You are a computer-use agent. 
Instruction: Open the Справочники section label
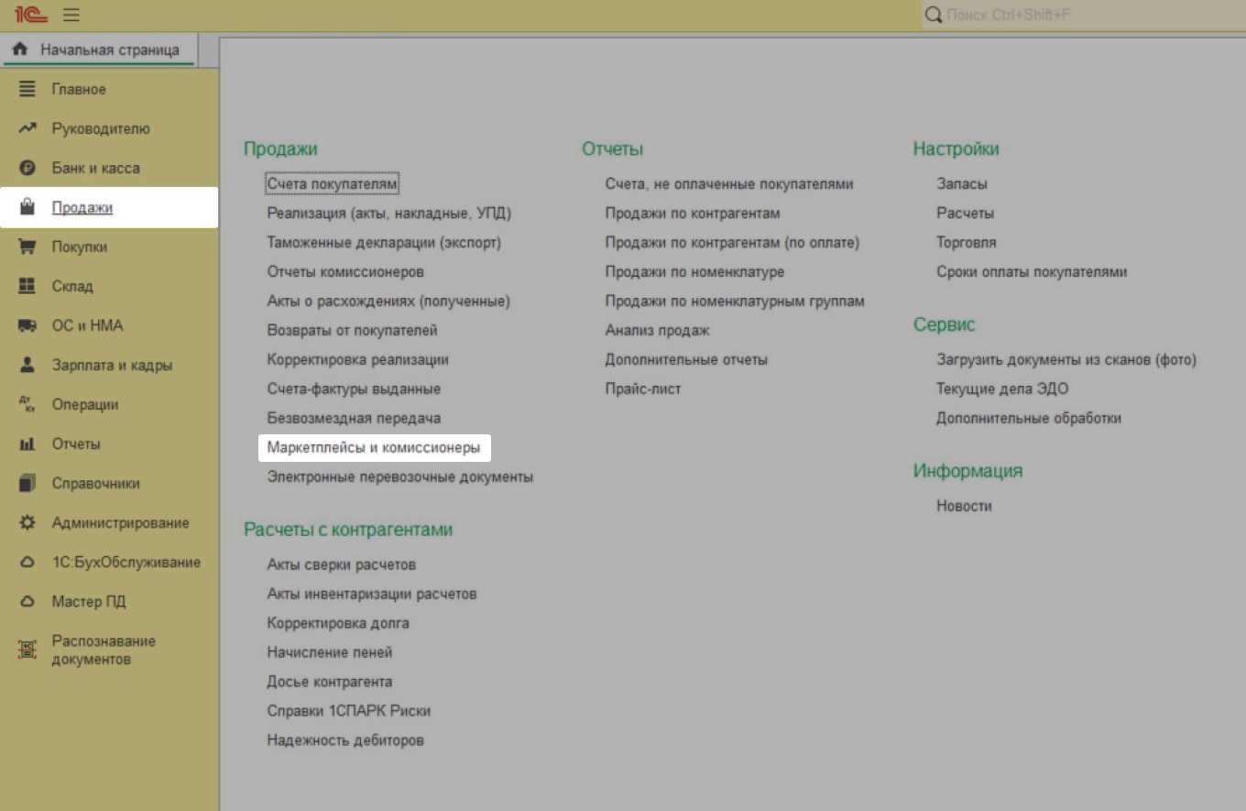[x=96, y=483]
